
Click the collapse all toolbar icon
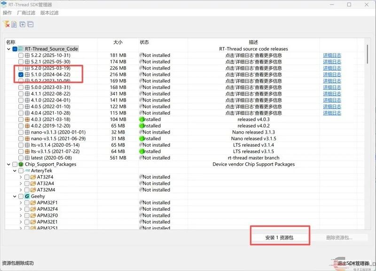[31, 24]
